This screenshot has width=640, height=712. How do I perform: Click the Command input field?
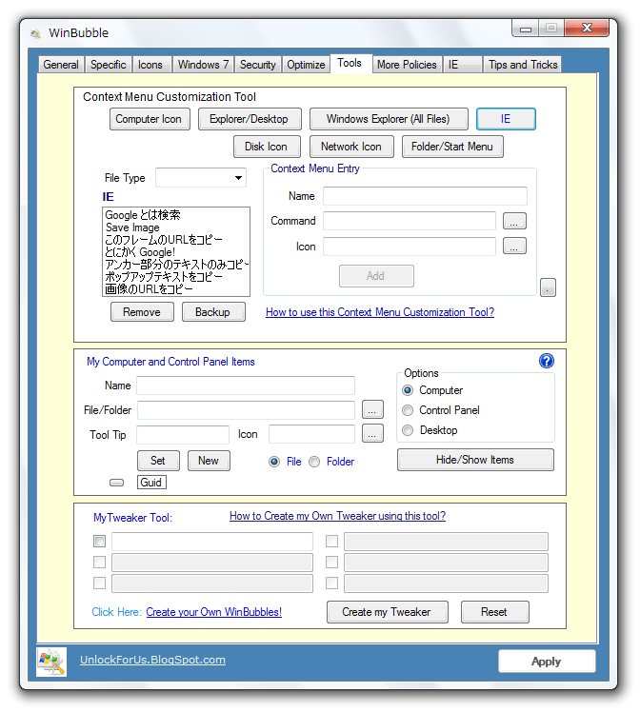click(410, 221)
